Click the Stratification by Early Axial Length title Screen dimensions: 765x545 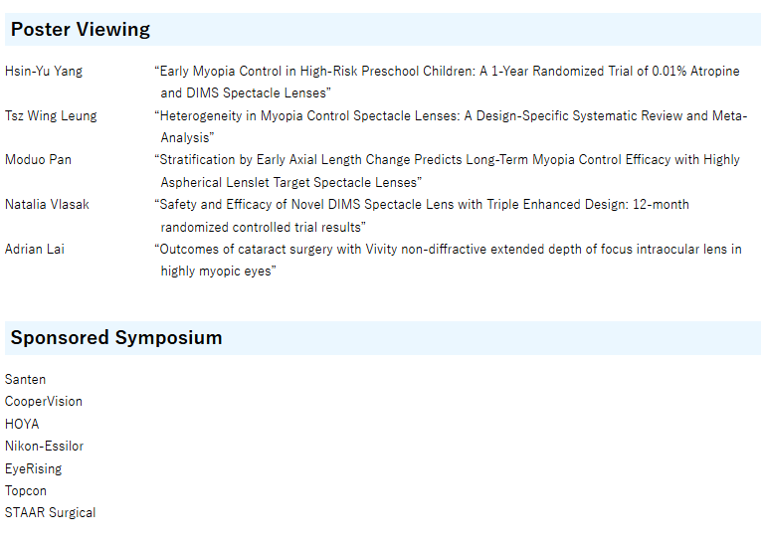click(x=447, y=160)
